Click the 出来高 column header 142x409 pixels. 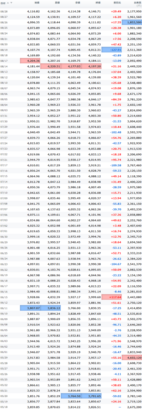pyautogui.click(x=137, y=4)
